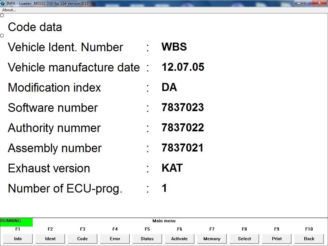Maximize the INPA Loader window

307,3
